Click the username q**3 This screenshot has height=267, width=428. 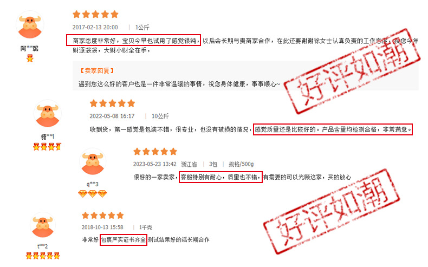click(92, 184)
